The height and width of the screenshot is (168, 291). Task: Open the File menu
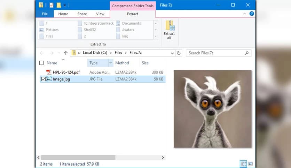coord(45,14)
